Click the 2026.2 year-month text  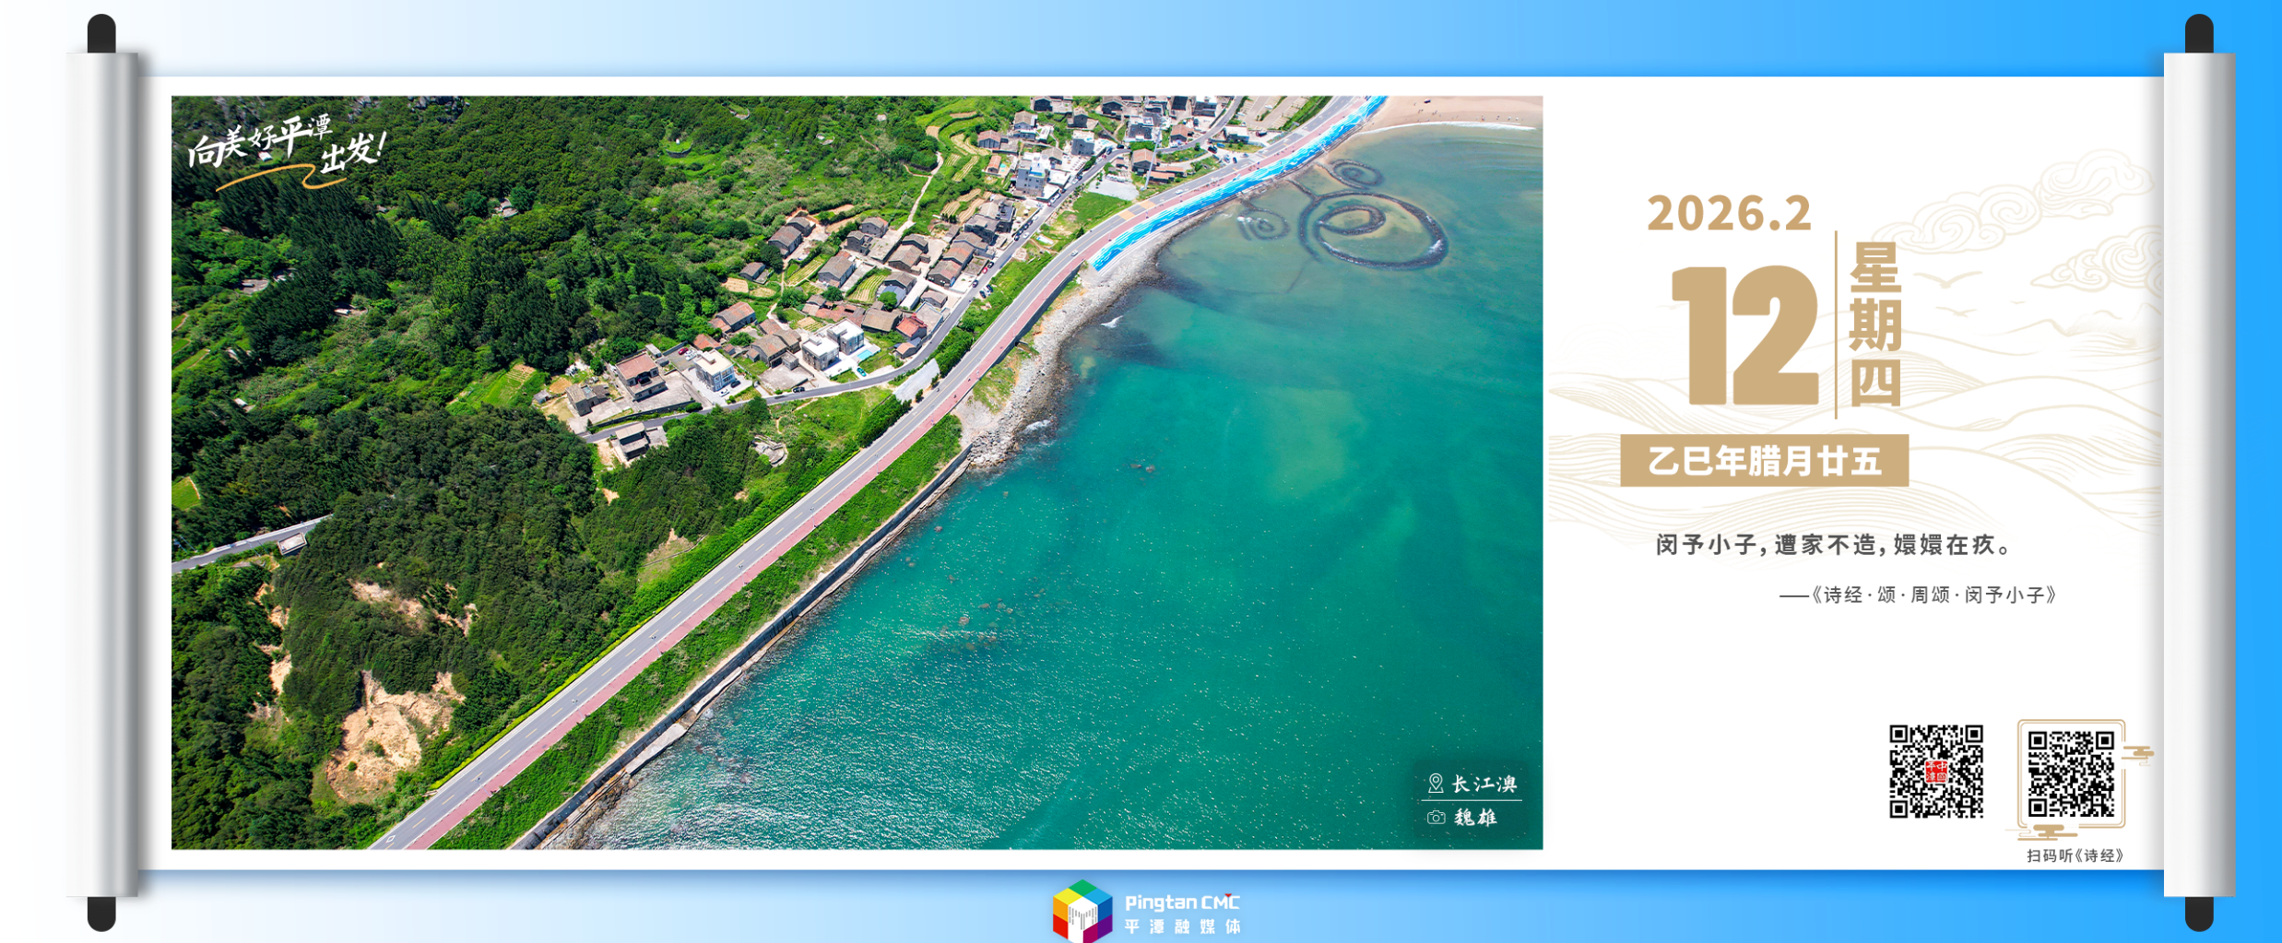(1729, 214)
